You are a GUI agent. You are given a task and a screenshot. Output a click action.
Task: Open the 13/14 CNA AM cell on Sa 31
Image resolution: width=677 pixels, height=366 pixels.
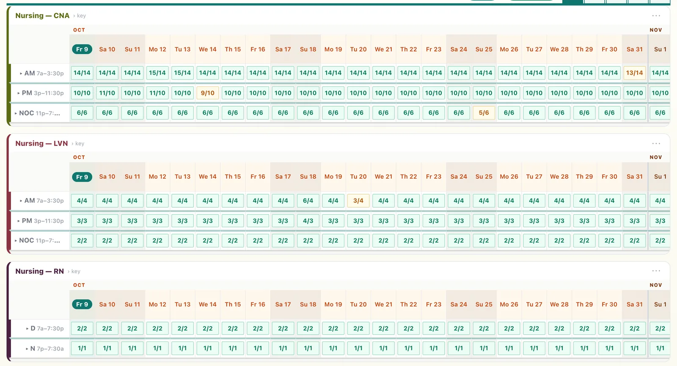635,73
